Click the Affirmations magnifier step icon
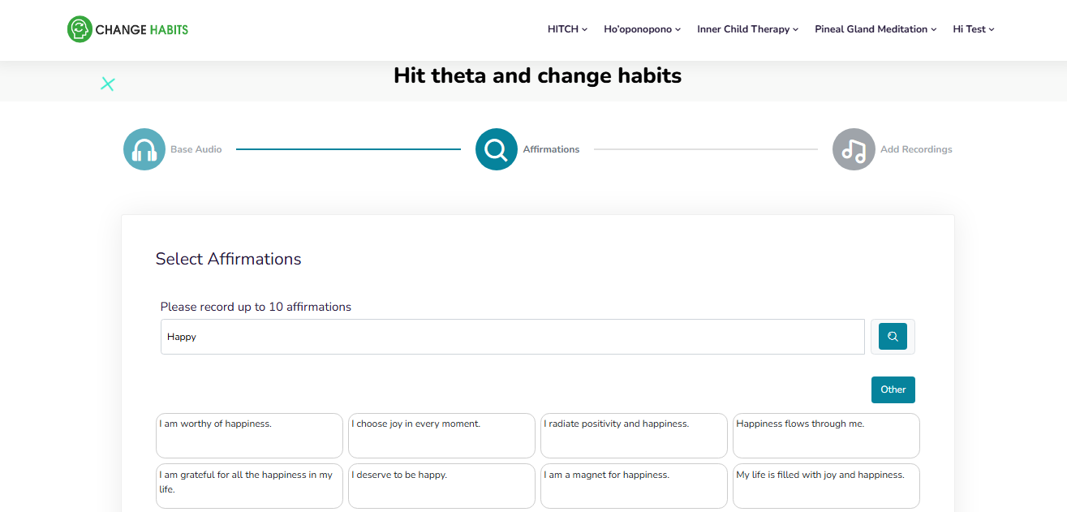1067x512 pixels. 496,149
